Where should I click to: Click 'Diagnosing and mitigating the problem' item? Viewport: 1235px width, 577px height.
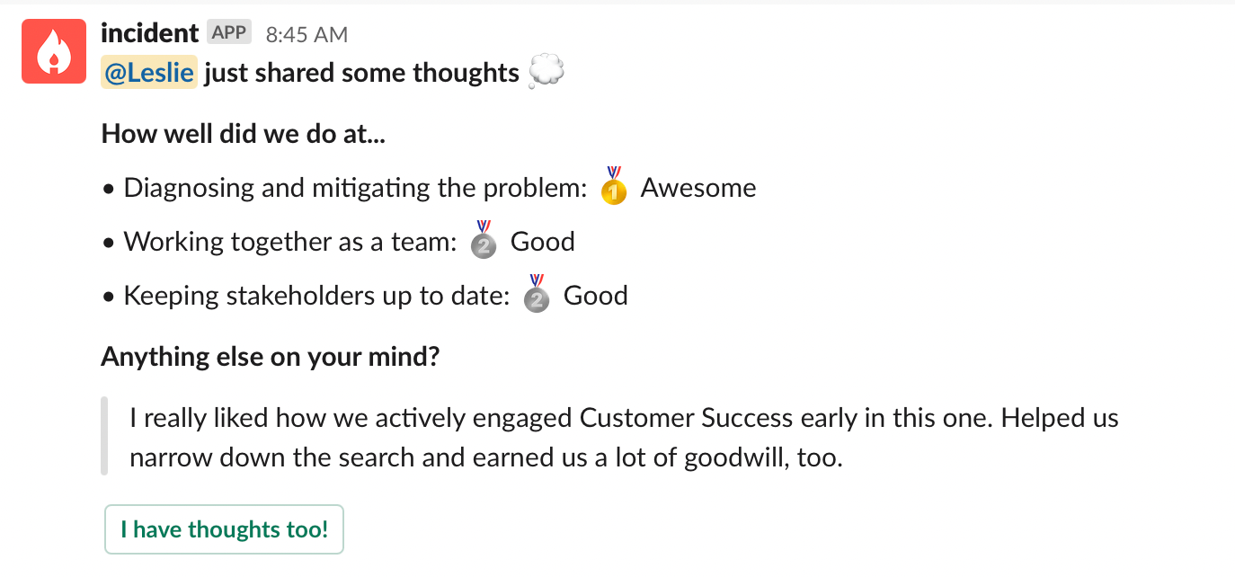pos(356,188)
